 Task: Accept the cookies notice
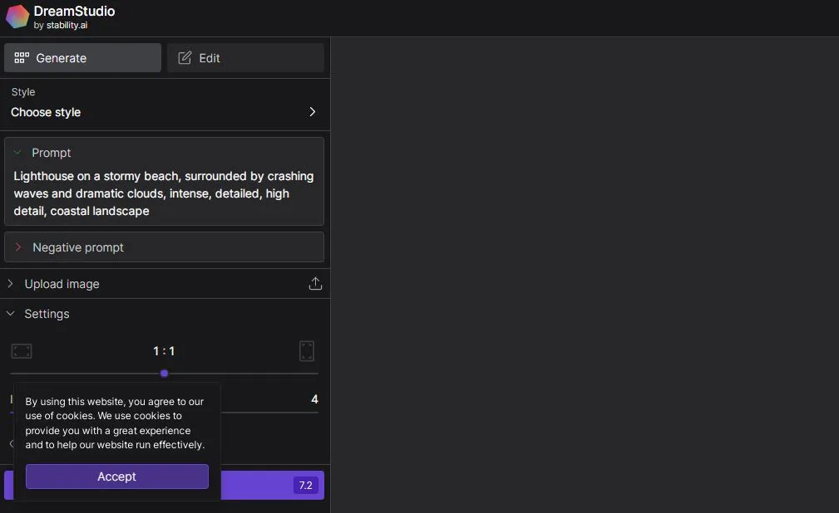[x=116, y=476]
